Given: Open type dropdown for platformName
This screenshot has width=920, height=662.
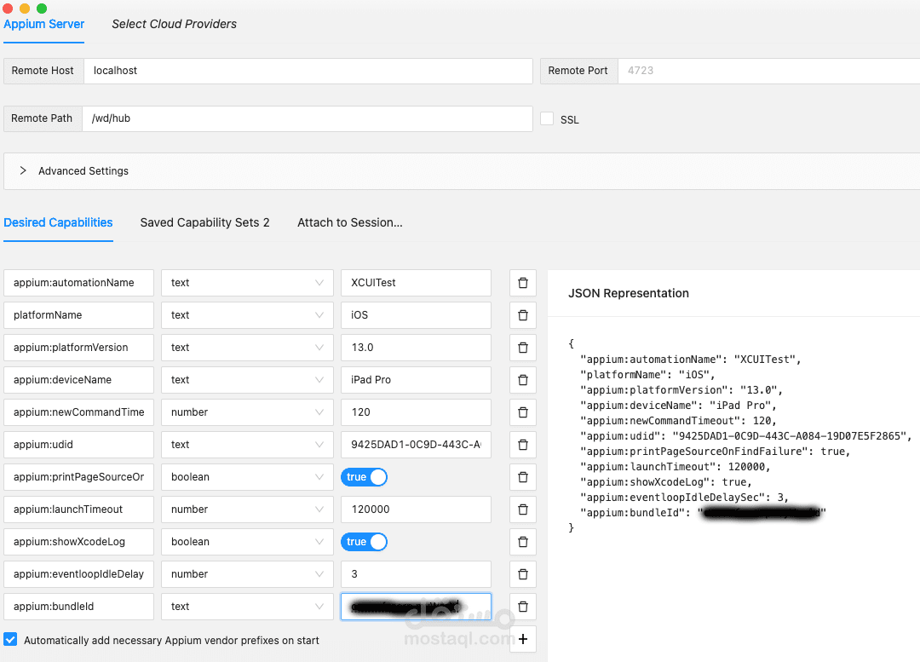Looking at the screenshot, I should pos(247,315).
